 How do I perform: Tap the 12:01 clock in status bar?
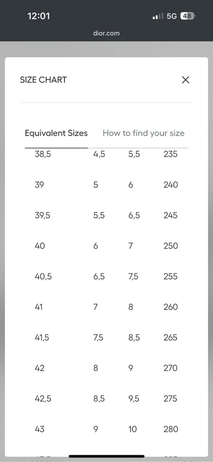39,16
